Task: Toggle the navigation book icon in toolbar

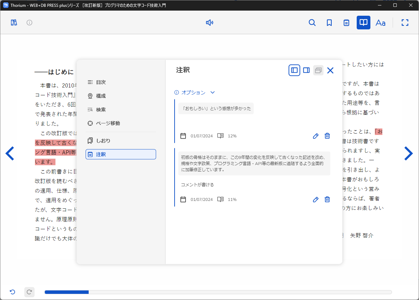Action: coord(363,23)
